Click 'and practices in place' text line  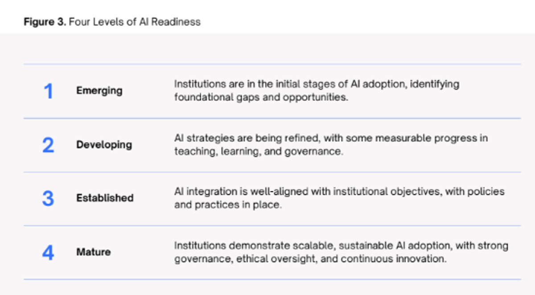[228, 205]
